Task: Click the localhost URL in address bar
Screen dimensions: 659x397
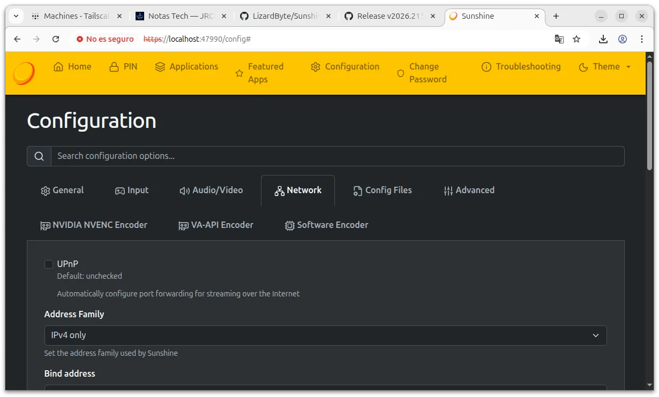Action: pyautogui.click(x=197, y=39)
